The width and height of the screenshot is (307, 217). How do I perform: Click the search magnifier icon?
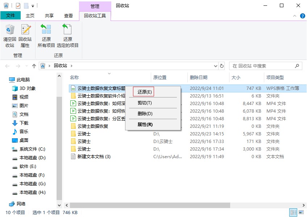297,66
